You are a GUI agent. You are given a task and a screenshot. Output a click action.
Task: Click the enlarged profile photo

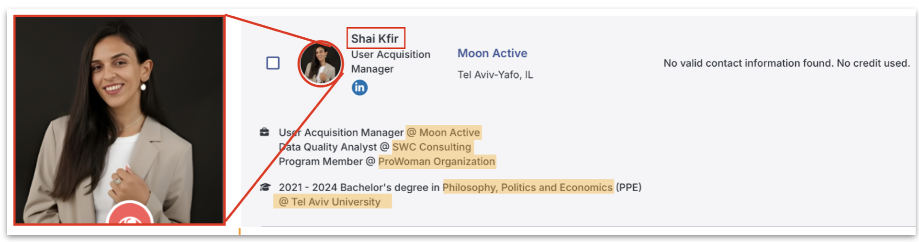[120, 110]
